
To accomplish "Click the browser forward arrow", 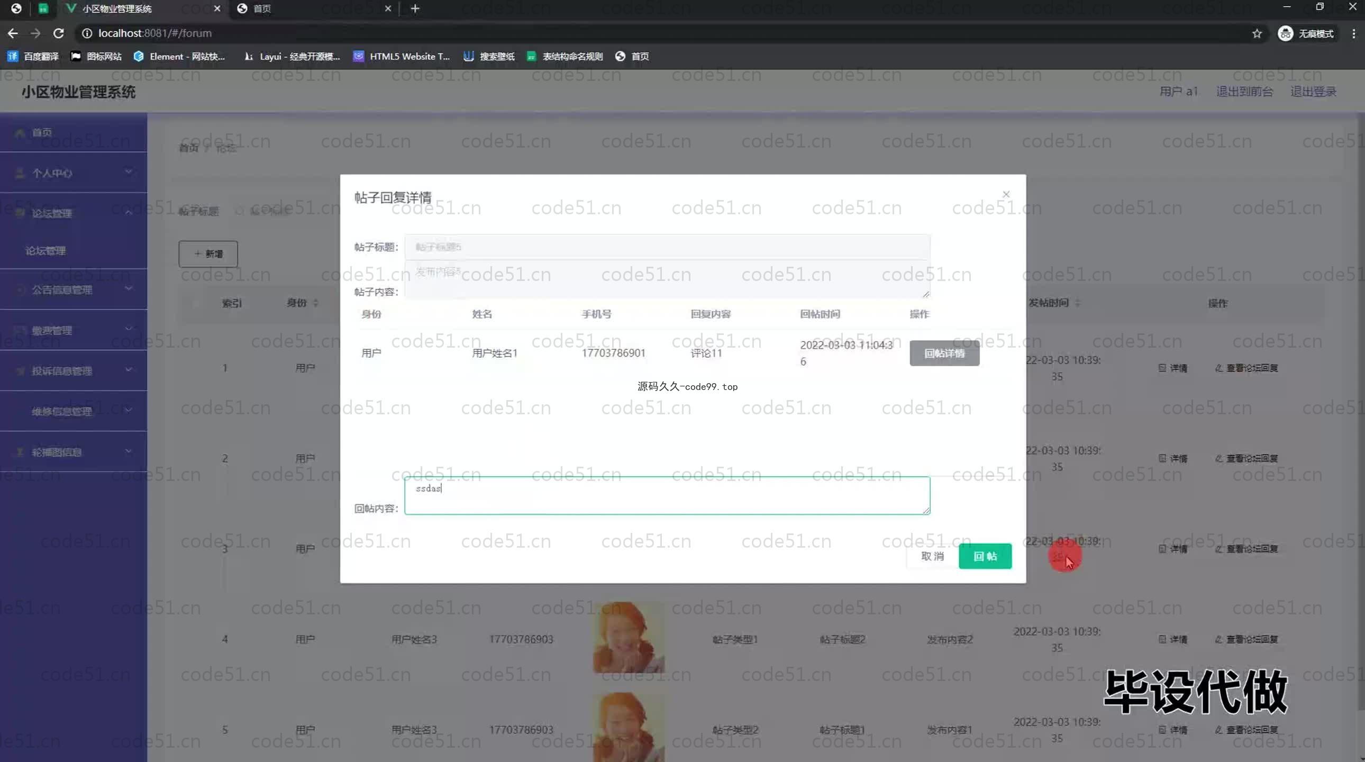I will (x=35, y=33).
